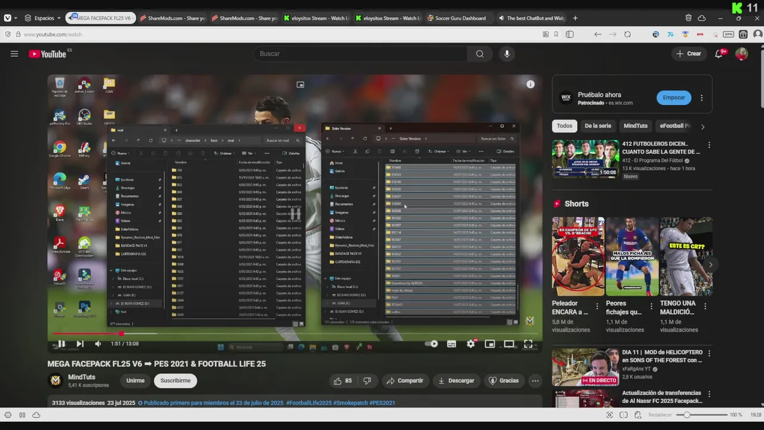Select the Todos filter chip
This screenshot has width=764, height=430.
565,126
